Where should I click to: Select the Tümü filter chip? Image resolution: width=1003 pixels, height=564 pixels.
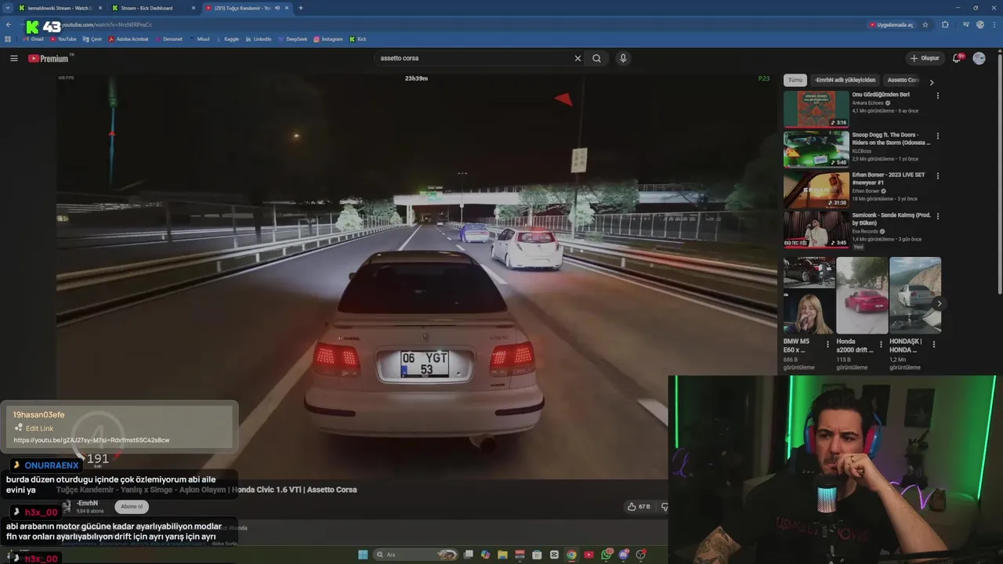point(795,80)
